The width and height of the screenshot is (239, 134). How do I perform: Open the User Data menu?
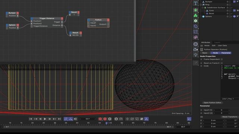[222, 45]
